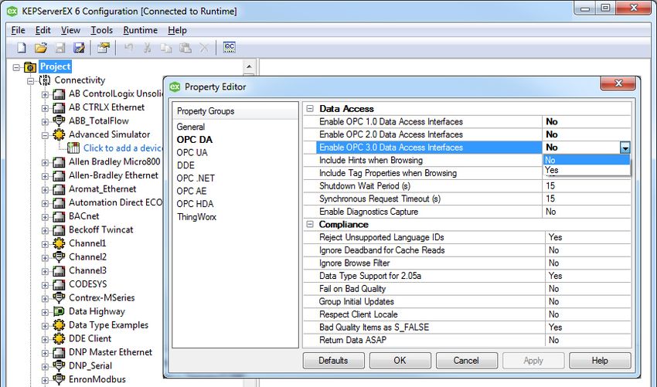
Task: Click the Project folder icon in tree
Action: click(30, 66)
